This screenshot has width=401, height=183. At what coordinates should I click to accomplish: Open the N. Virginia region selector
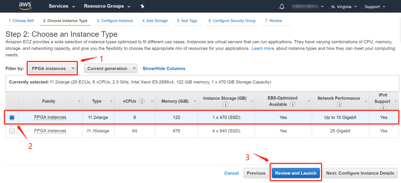[344, 6]
